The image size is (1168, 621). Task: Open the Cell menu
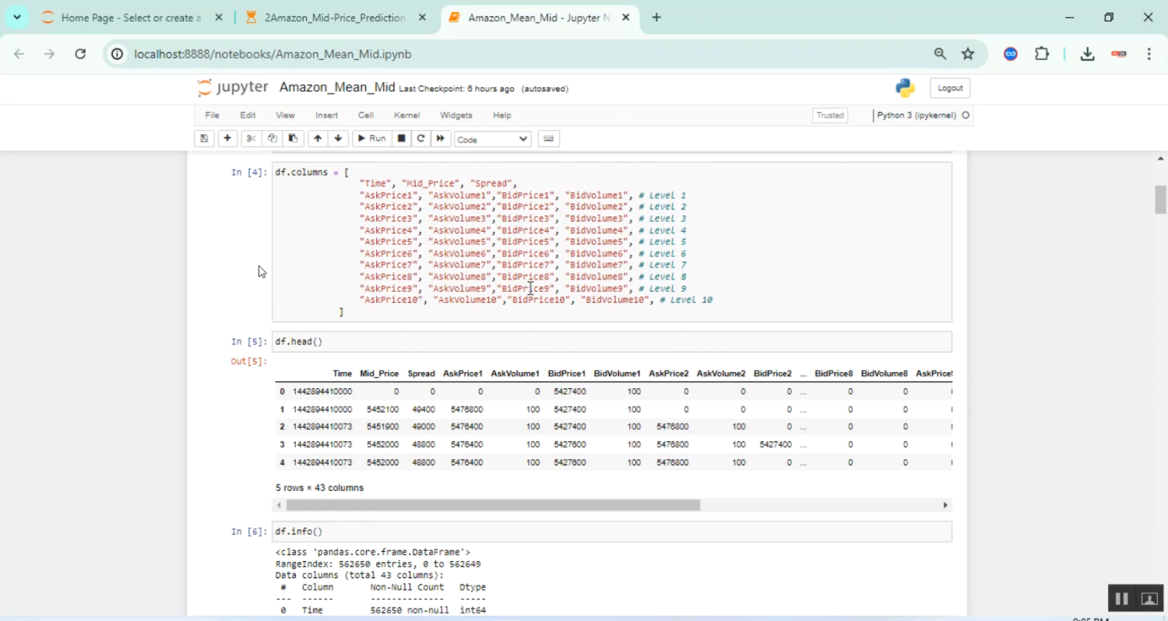365,115
